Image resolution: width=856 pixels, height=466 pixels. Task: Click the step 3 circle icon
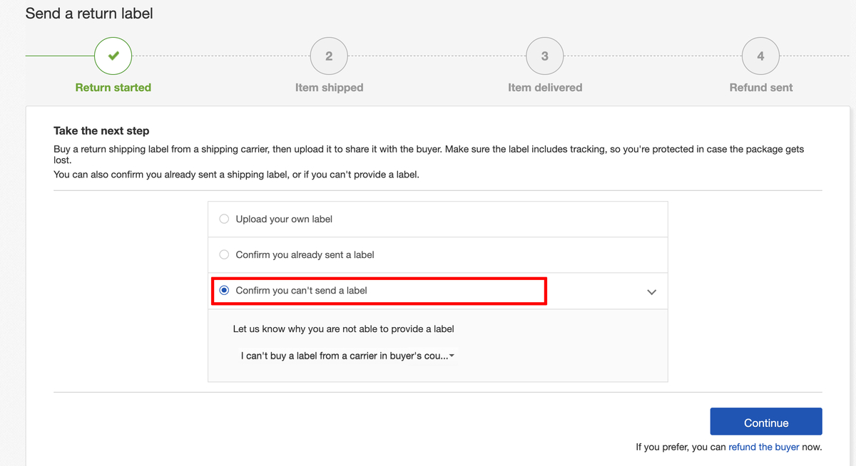pyautogui.click(x=545, y=56)
